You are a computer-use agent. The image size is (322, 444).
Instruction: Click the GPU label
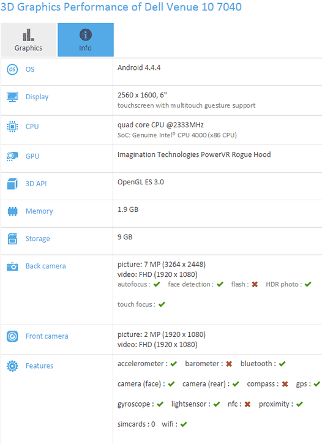click(x=32, y=156)
